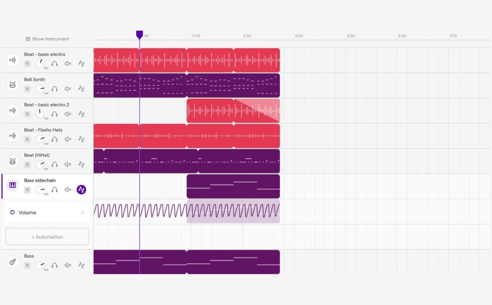Adjust Bell Synth volume knob
This screenshot has height=305, width=492.
[x=40, y=89]
